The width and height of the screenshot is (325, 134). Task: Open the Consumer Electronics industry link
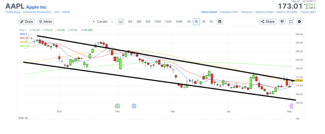(x=37, y=12)
